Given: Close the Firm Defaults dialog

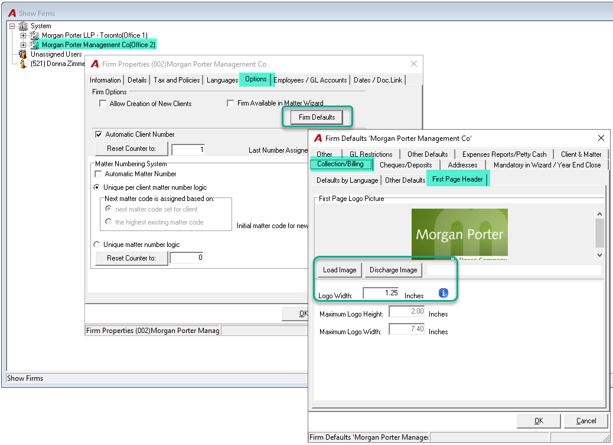Looking at the screenshot, I should tap(601, 138).
